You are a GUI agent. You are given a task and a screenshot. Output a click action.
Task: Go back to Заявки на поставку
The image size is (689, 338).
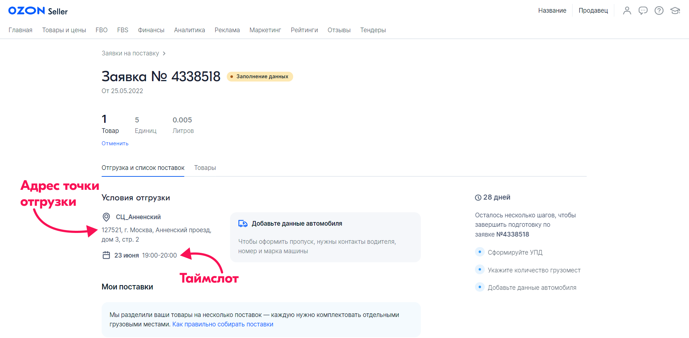coord(130,54)
